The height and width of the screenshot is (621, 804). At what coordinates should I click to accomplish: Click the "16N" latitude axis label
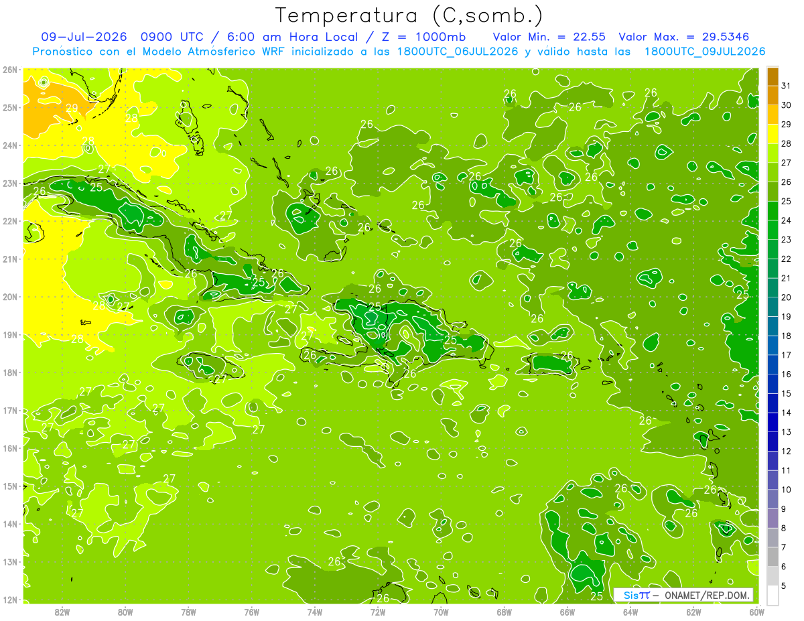point(9,448)
